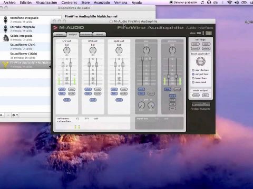Image resolution: width=253 pixels, height=189 pixels.
Task: Click the 1/2 out balance knob
Action: point(67,50)
